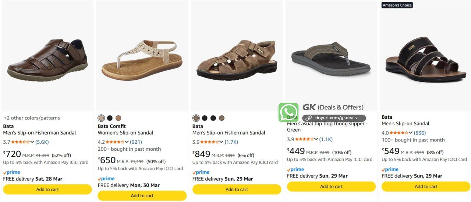This screenshot has height=202, width=471.
Task: Expand the 3.7 rating dropdown chevron
Action: tap(32, 142)
